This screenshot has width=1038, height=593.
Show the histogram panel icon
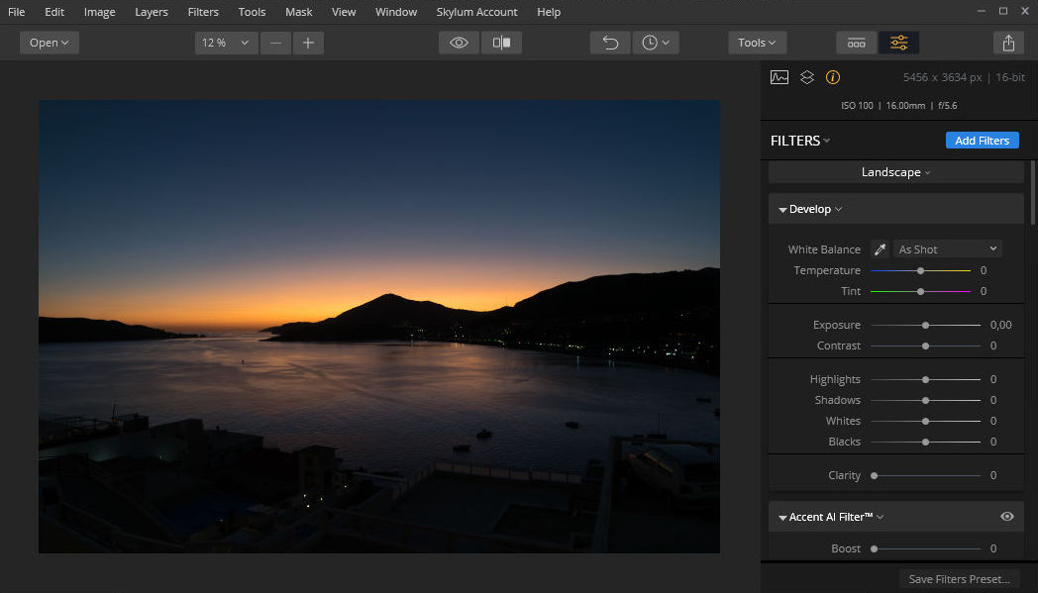coord(779,77)
